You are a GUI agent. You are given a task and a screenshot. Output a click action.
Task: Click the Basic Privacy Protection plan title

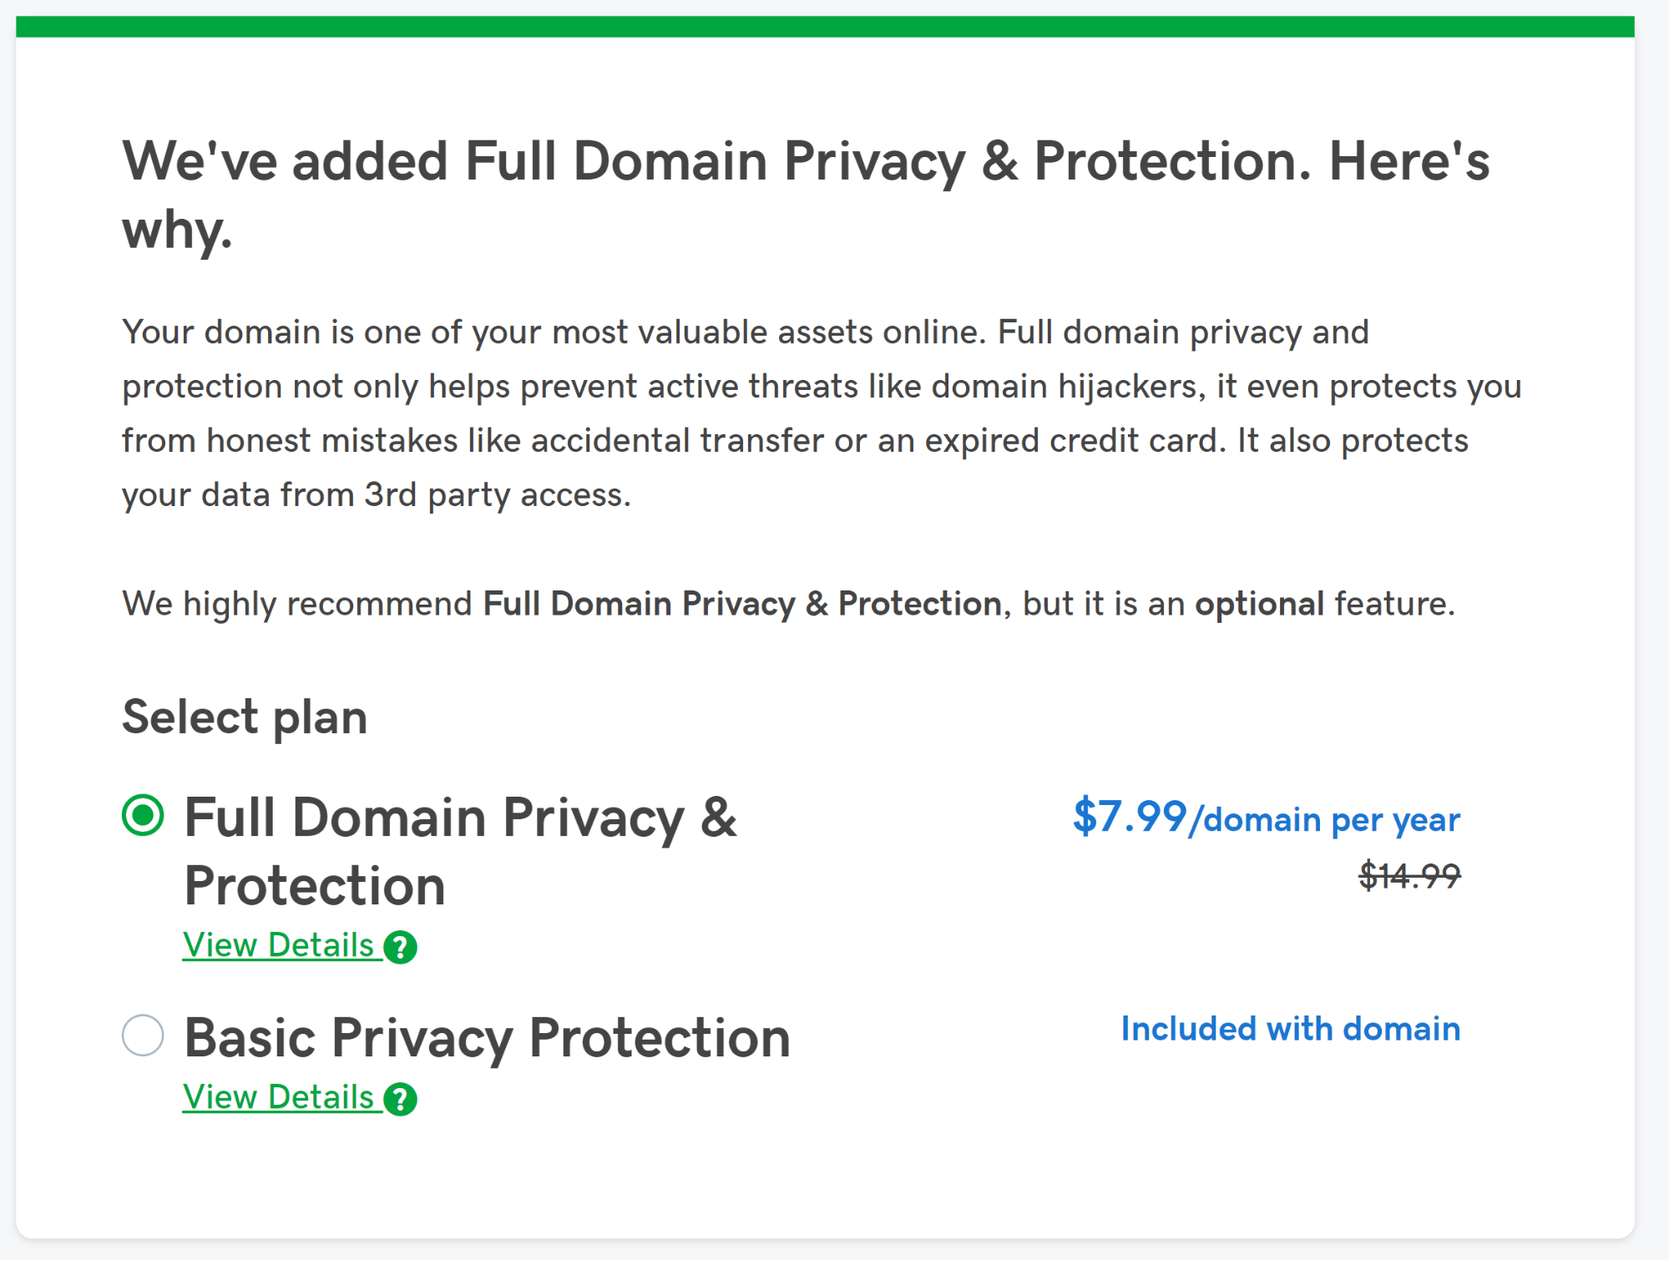point(487,1037)
